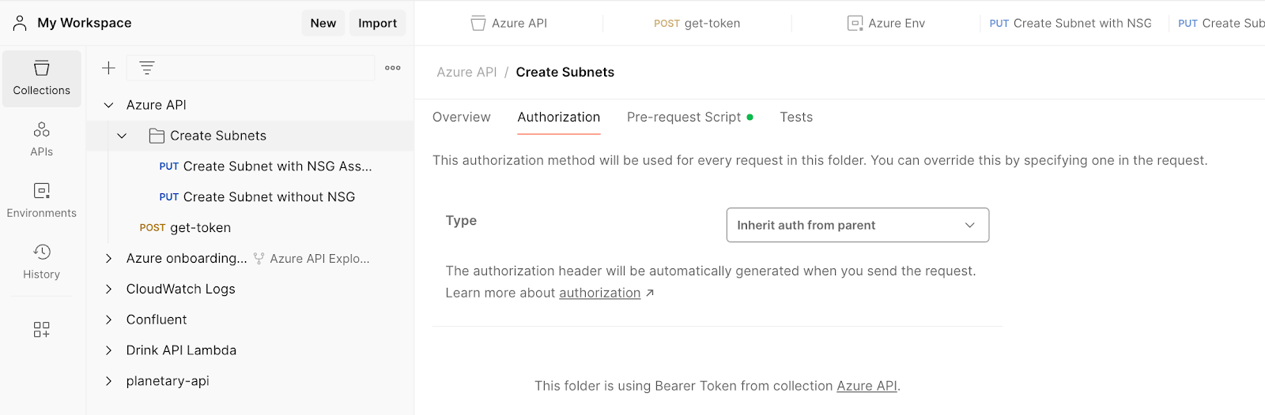Select the CloudWatch Logs collection name
This screenshot has height=415, width=1265.
pos(181,289)
